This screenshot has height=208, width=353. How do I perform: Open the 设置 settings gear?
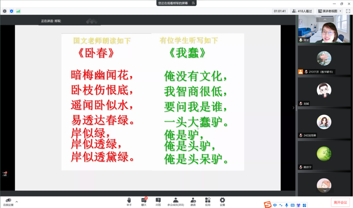coord(222,201)
